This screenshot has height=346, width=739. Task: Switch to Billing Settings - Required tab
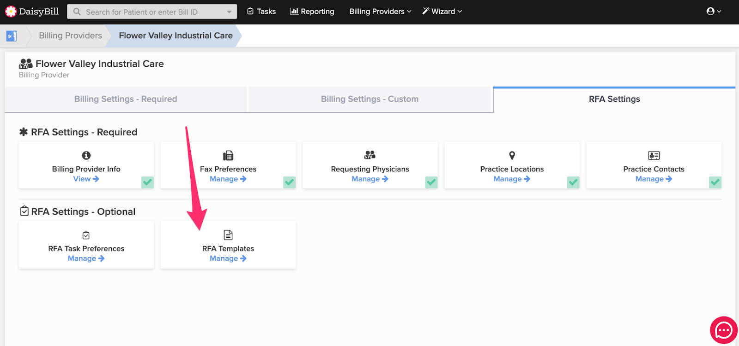pos(126,99)
